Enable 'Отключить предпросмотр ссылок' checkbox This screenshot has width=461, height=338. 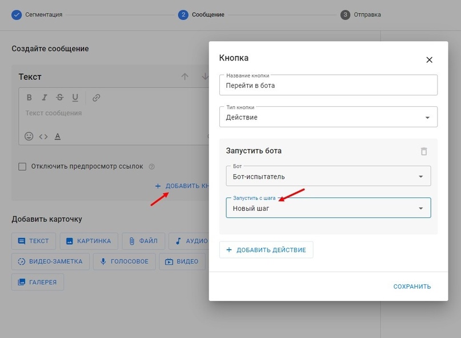[22, 167]
